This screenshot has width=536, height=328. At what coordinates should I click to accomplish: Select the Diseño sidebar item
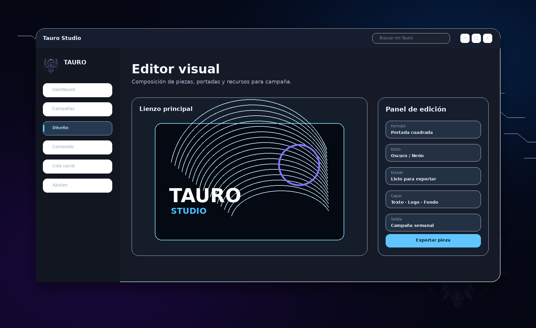click(x=77, y=128)
